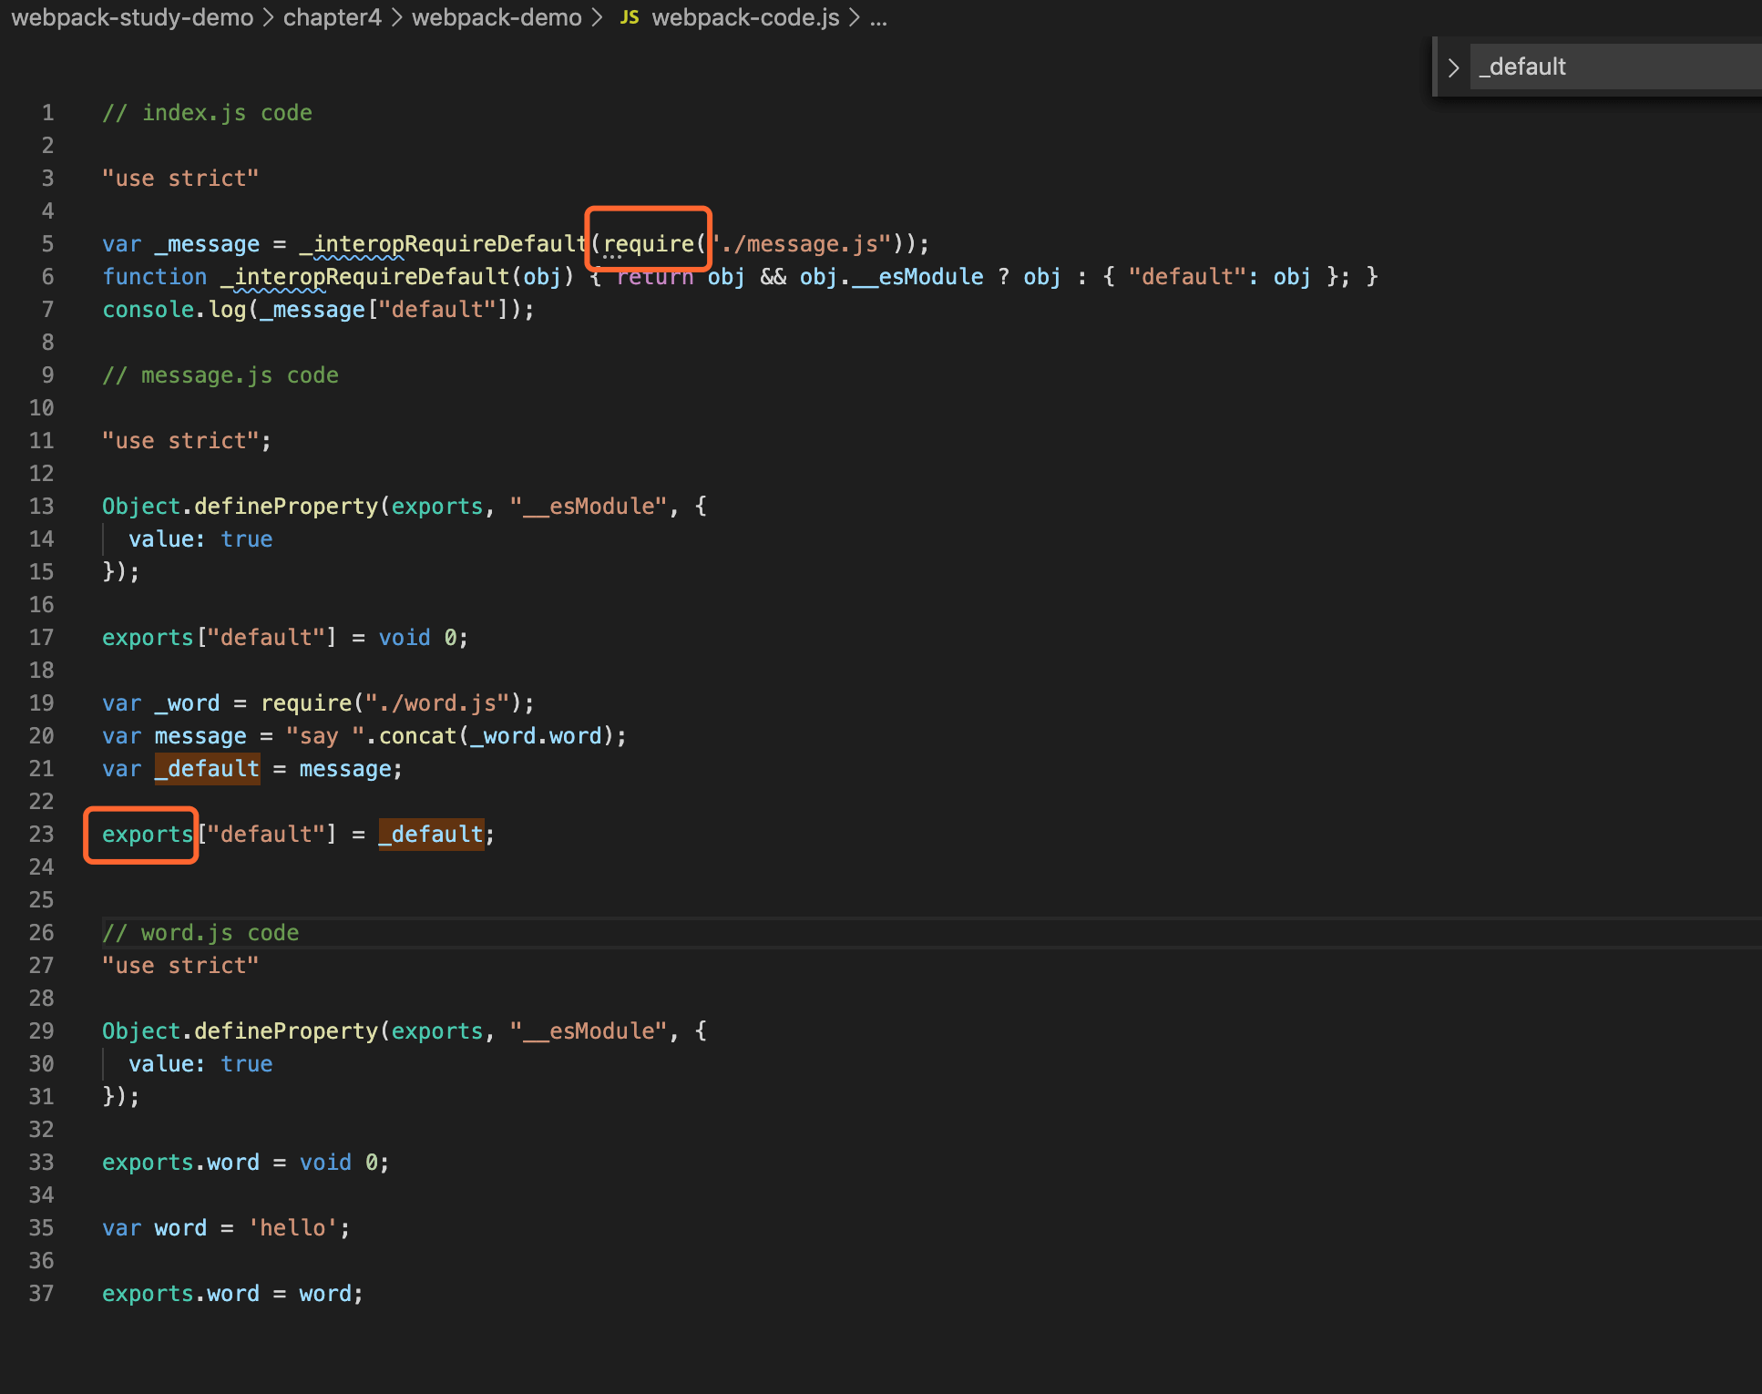Viewport: 1762px width, 1394px height.
Task: Expand the Toggle Replace chevron in find widget
Action: [x=1454, y=67]
